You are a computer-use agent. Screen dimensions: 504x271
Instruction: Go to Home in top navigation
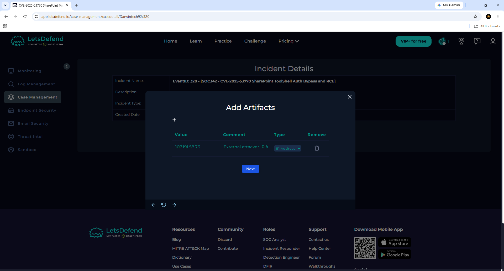click(x=171, y=41)
